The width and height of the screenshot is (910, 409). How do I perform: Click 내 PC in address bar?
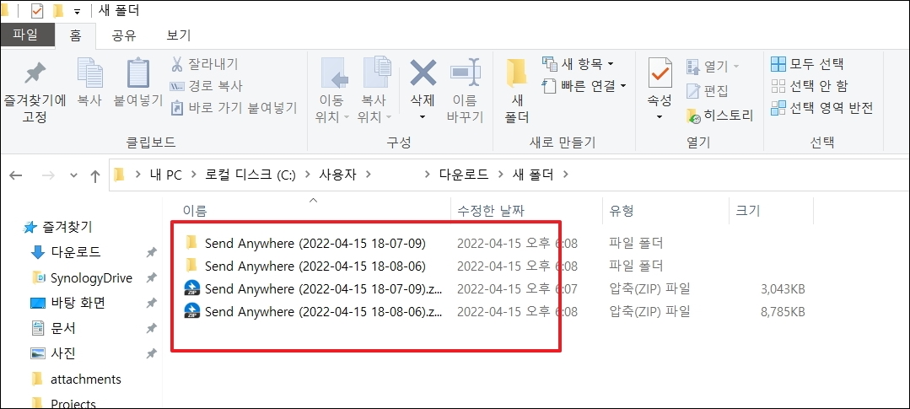click(x=166, y=174)
